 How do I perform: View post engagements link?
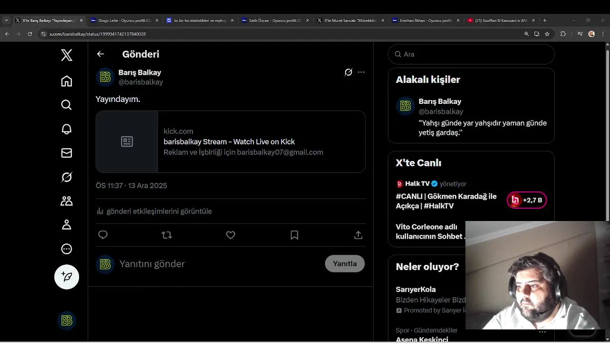154,211
